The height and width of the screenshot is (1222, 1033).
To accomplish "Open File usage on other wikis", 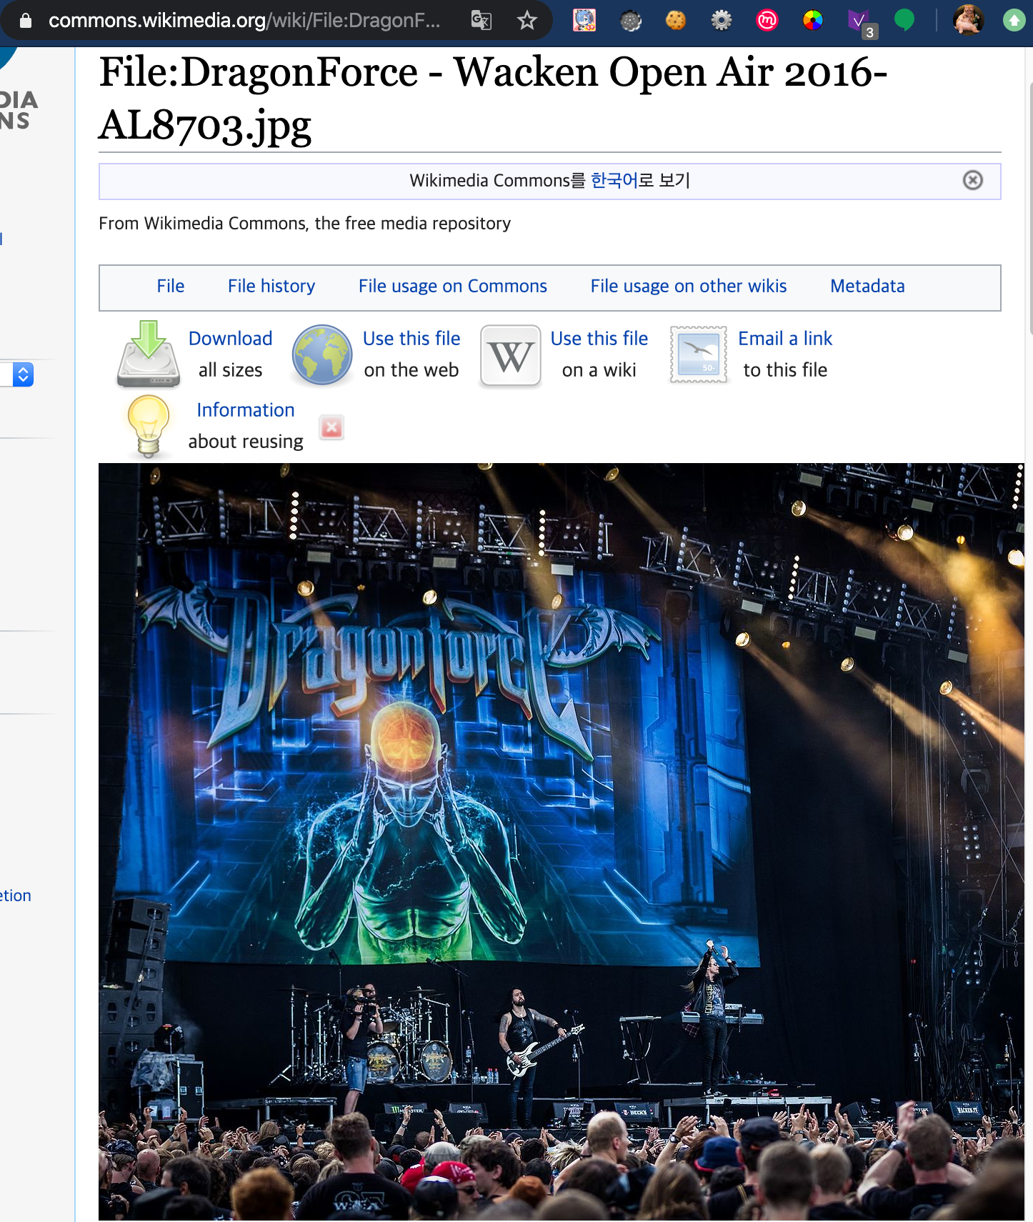I will pyautogui.click(x=689, y=286).
